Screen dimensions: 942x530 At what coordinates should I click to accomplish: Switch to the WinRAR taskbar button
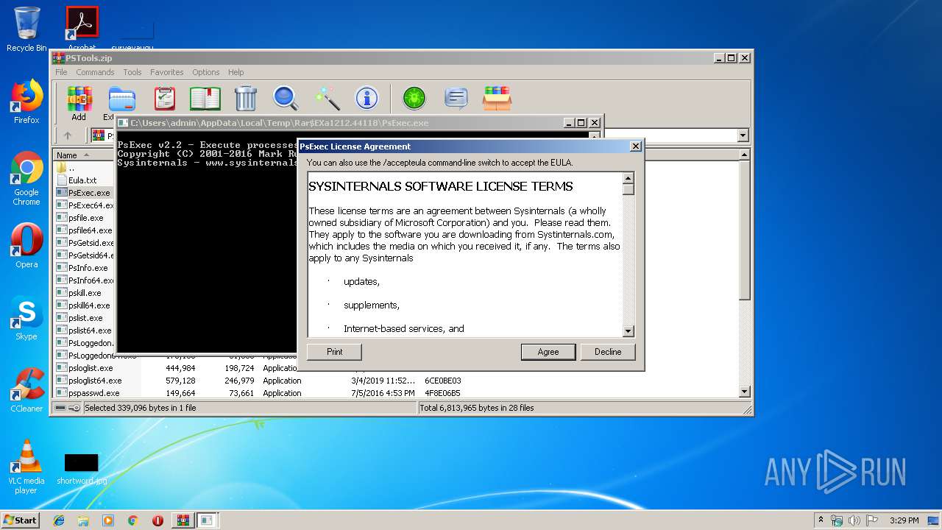[183, 520]
